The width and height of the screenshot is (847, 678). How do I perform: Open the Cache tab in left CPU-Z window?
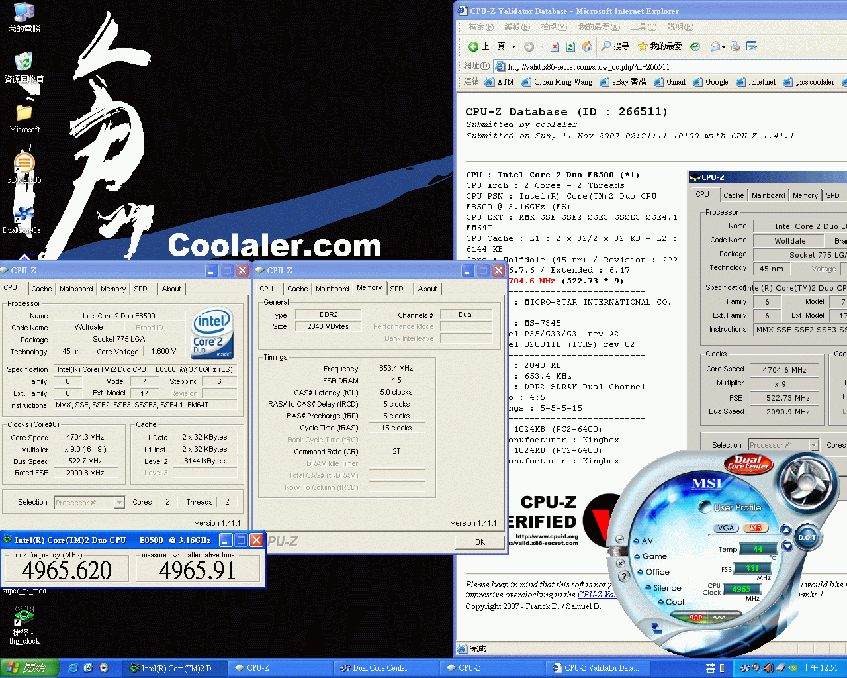click(41, 289)
